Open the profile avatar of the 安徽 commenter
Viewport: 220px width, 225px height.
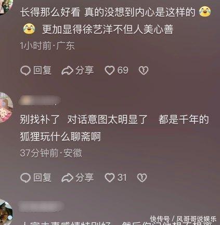[x=6, y=107]
